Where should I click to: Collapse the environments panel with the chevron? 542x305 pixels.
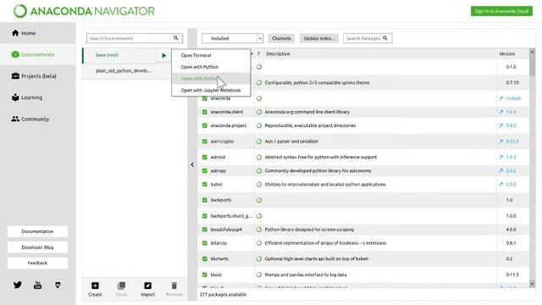[192, 164]
